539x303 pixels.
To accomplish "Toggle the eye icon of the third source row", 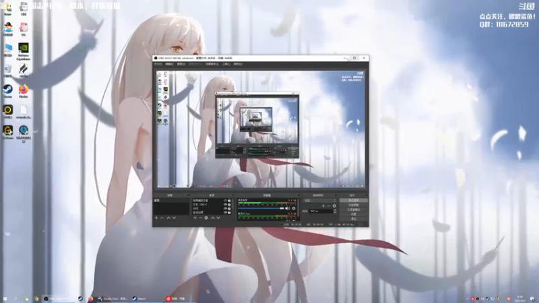I will coord(226,209).
